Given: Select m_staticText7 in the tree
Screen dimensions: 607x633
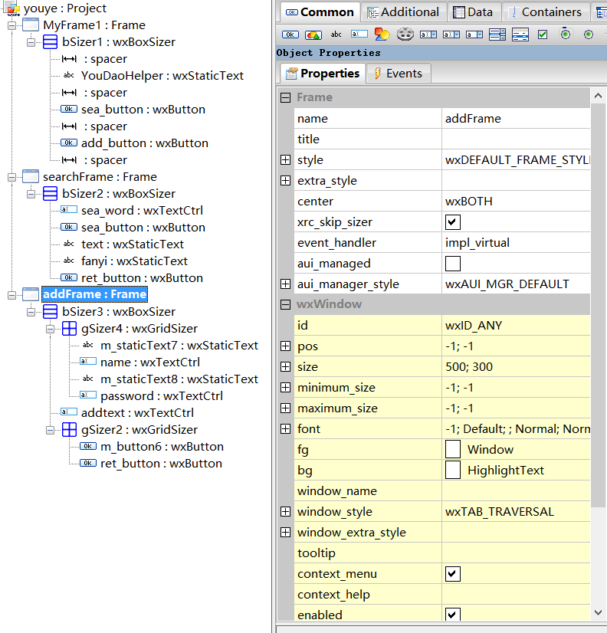Looking at the screenshot, I should click(x=179, y=346).
